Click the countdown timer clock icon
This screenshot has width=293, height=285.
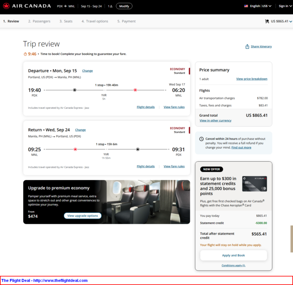click(25, 54)
